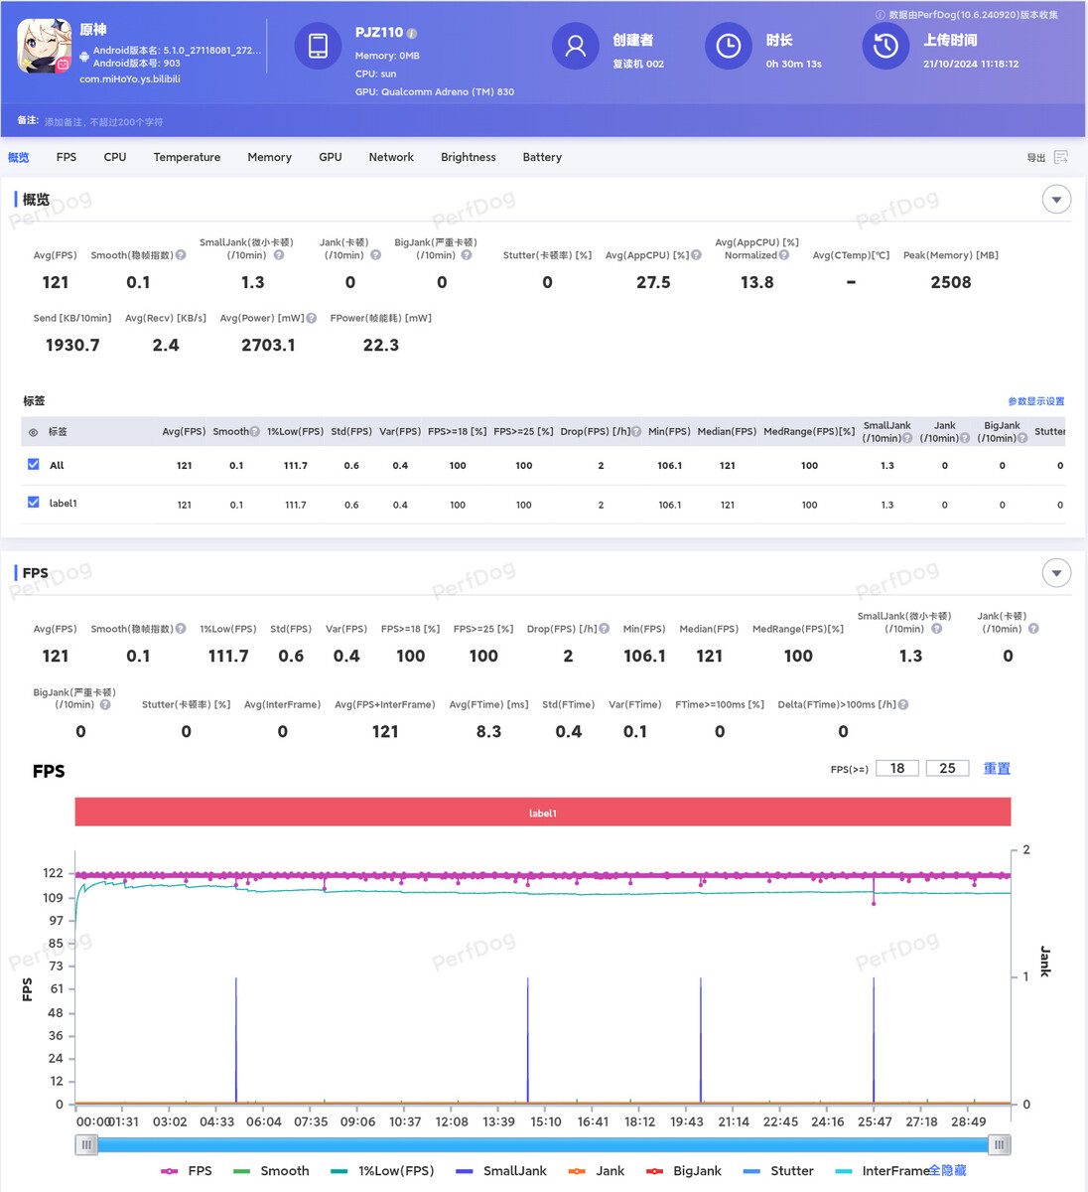Click help icon beside Smooth in label table header
This screenshot has width=1088, height=1192.
tap(255, 432)
